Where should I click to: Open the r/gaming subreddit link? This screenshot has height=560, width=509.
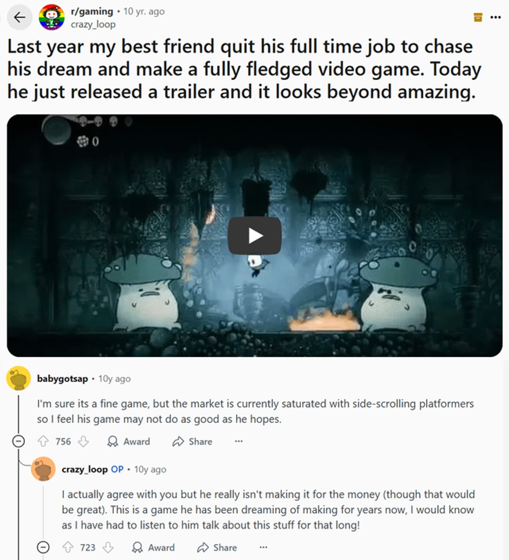(x=92, y=11)
